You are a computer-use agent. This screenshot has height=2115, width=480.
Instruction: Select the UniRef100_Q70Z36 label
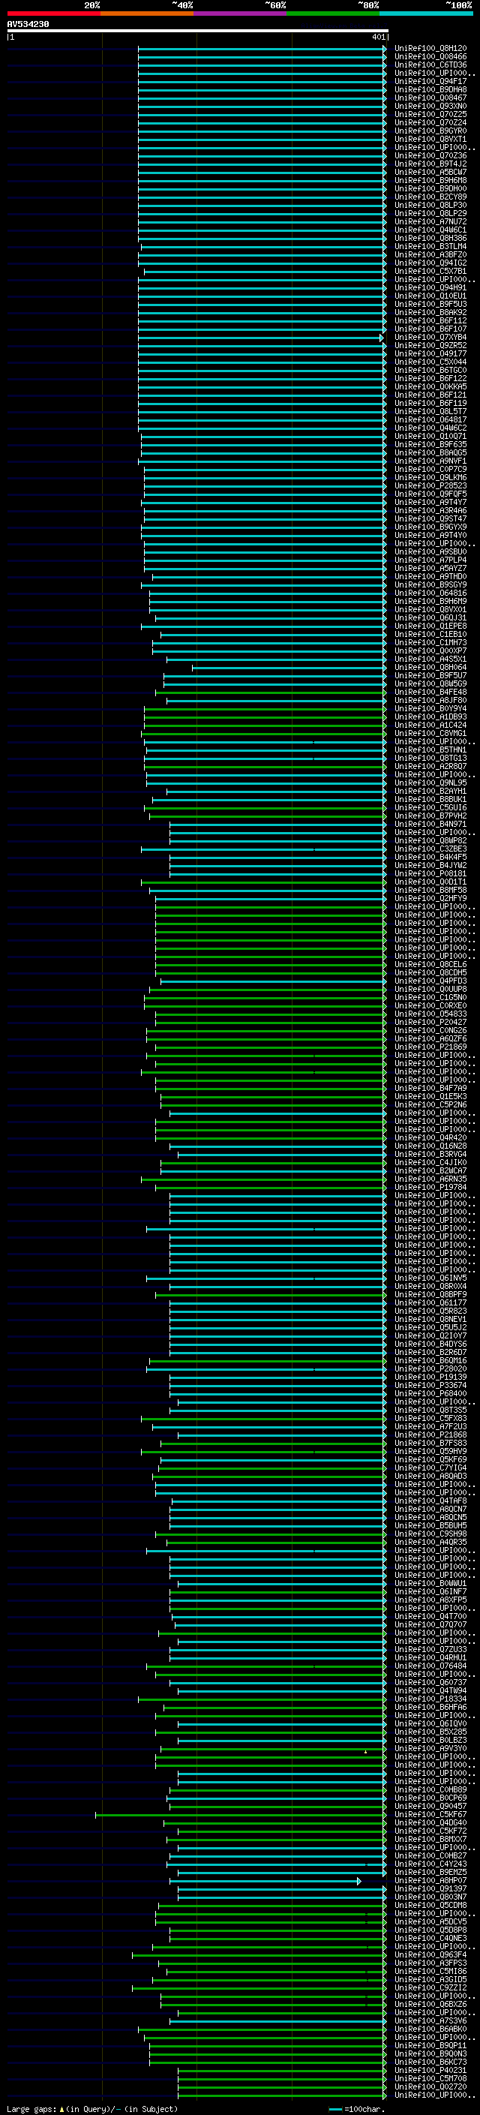point(430,155)
